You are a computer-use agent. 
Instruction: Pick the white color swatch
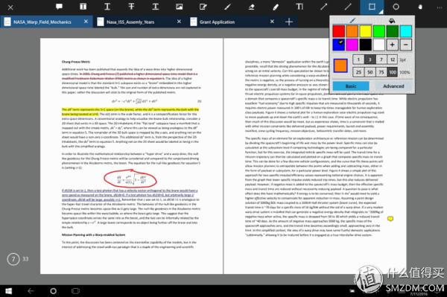pyautogui.click(x=379, y=45)
